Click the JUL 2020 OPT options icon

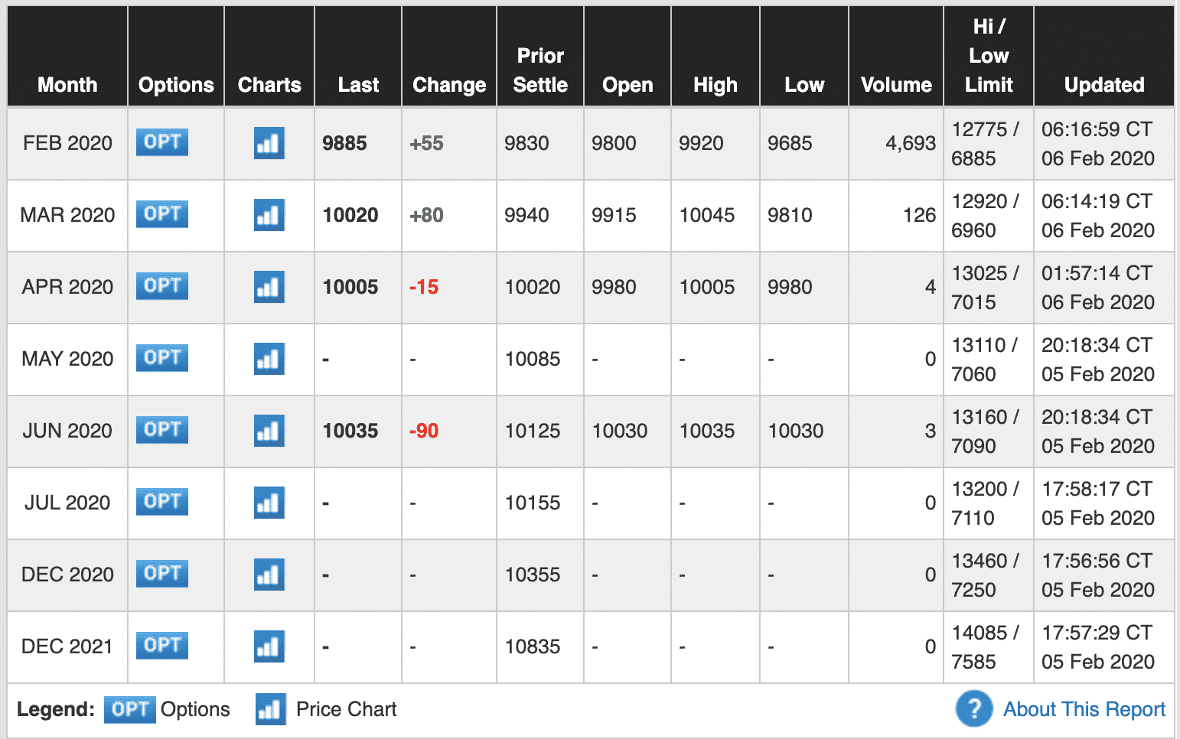click(x=162, y=502)
